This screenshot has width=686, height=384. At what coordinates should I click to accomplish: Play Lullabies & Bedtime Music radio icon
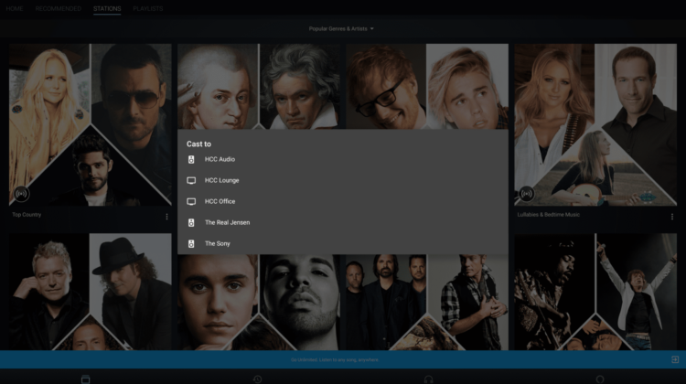pyautogui.click(x=527, y=194)
